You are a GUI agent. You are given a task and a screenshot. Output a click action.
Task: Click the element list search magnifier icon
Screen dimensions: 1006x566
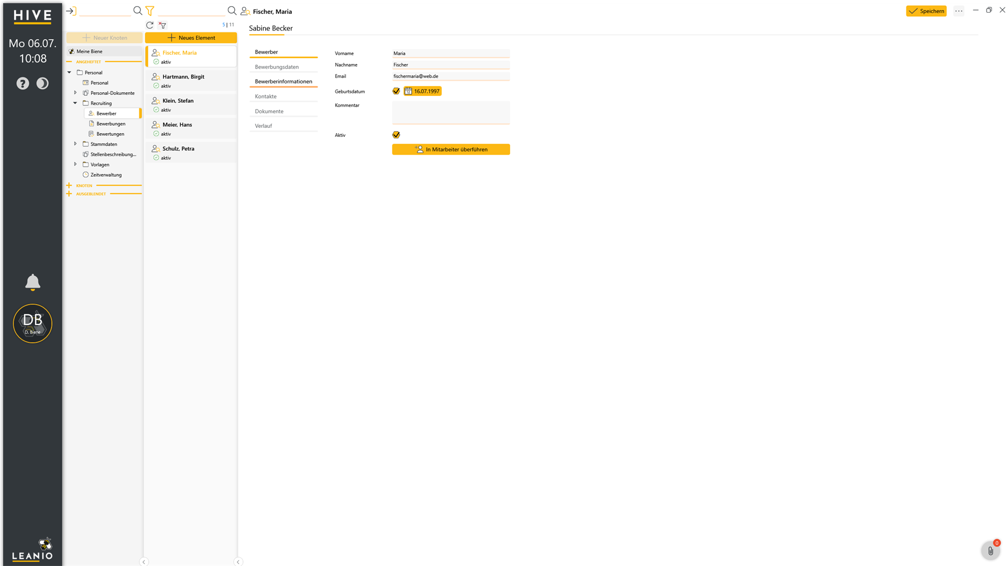232,11
